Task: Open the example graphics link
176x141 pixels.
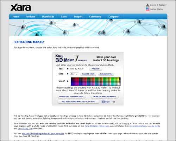Action: pyautogui.click(x=138, y=126)
